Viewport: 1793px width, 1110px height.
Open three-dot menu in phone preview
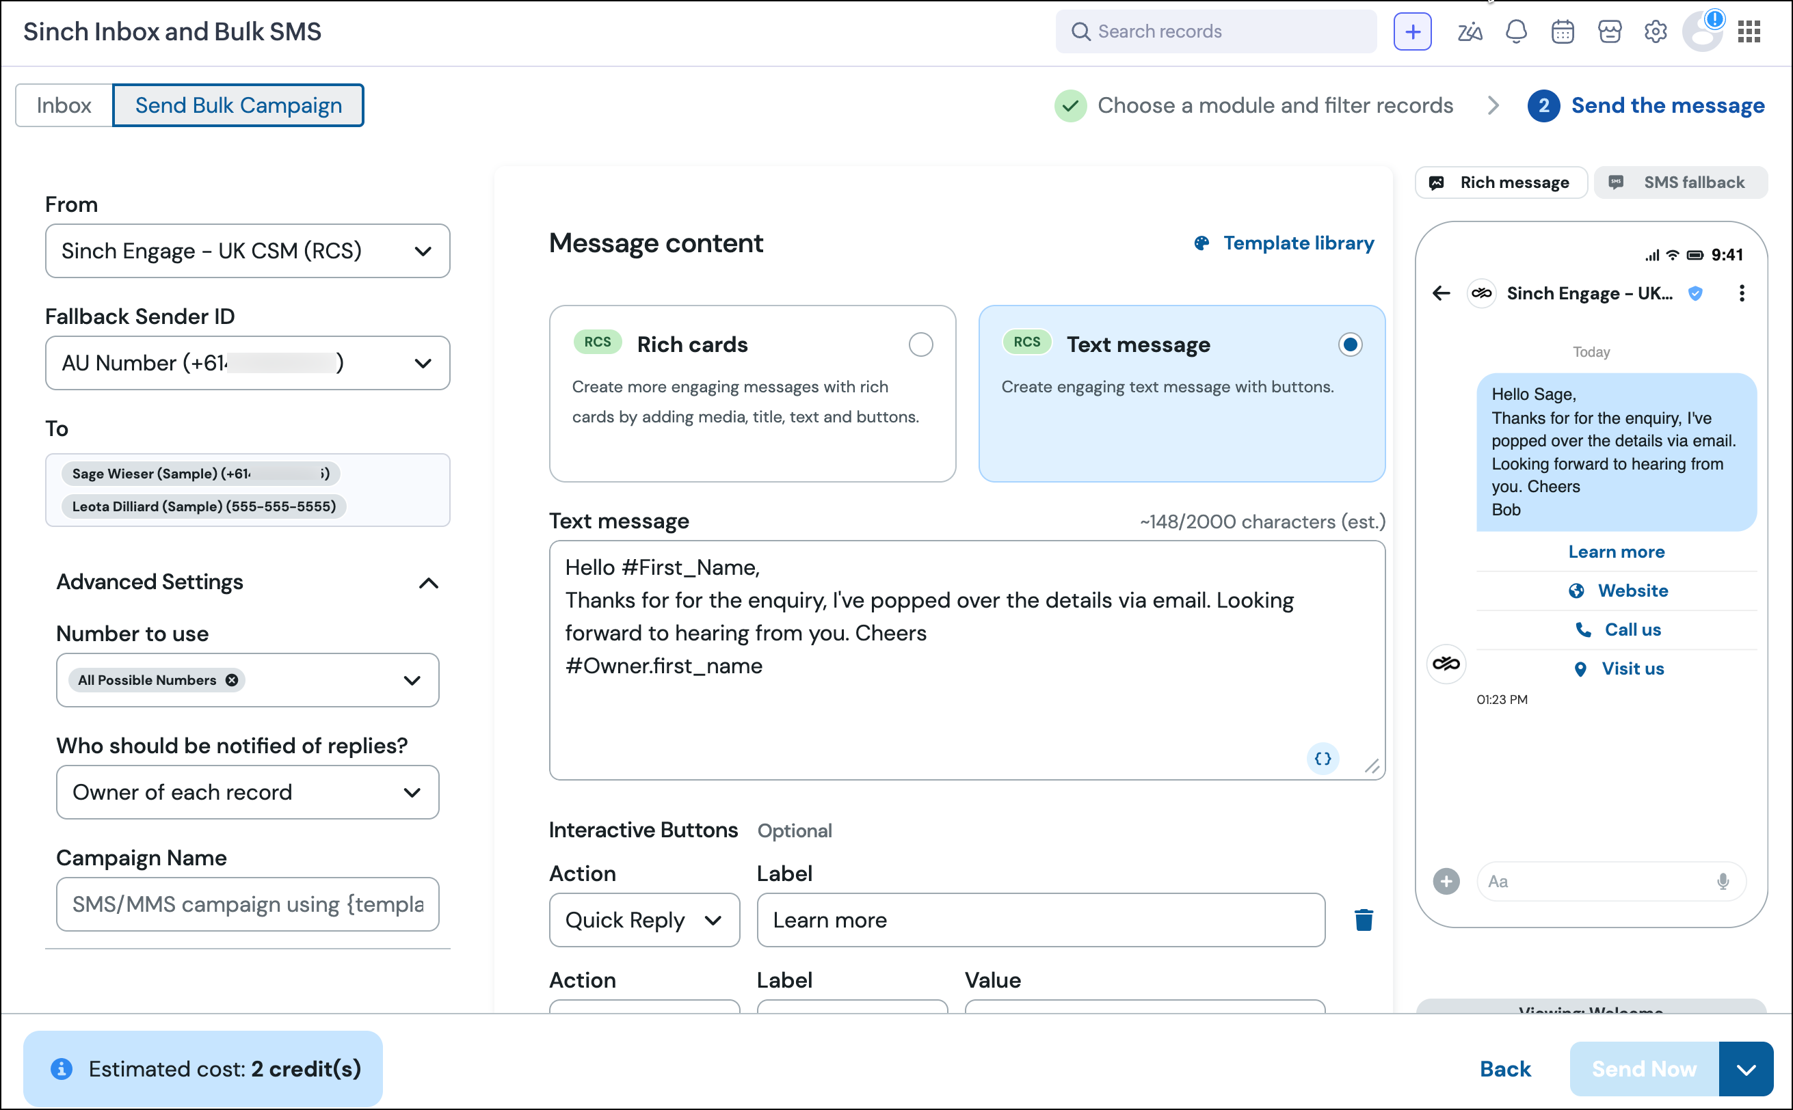tap(1742, 294)
